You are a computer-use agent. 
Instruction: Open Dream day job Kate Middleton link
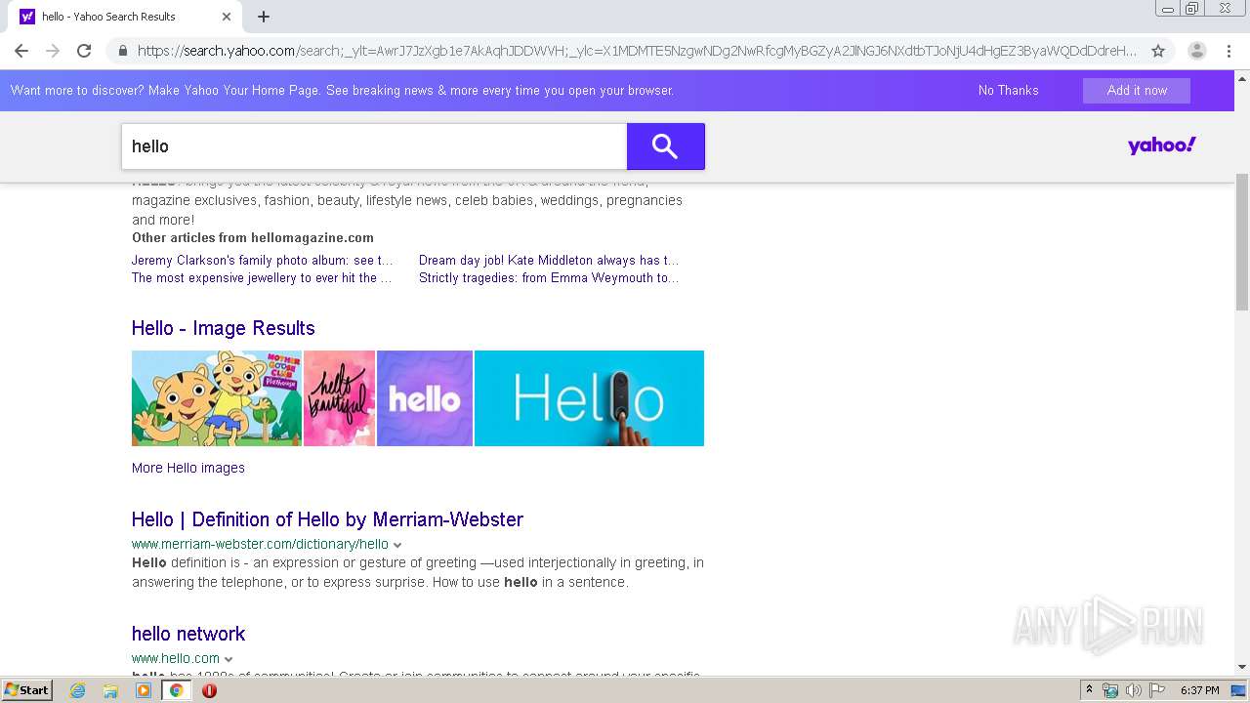[x=549, y=260]
